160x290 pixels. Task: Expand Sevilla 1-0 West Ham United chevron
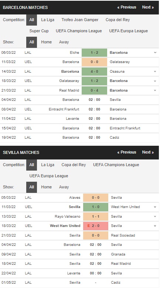click(155, 207)
